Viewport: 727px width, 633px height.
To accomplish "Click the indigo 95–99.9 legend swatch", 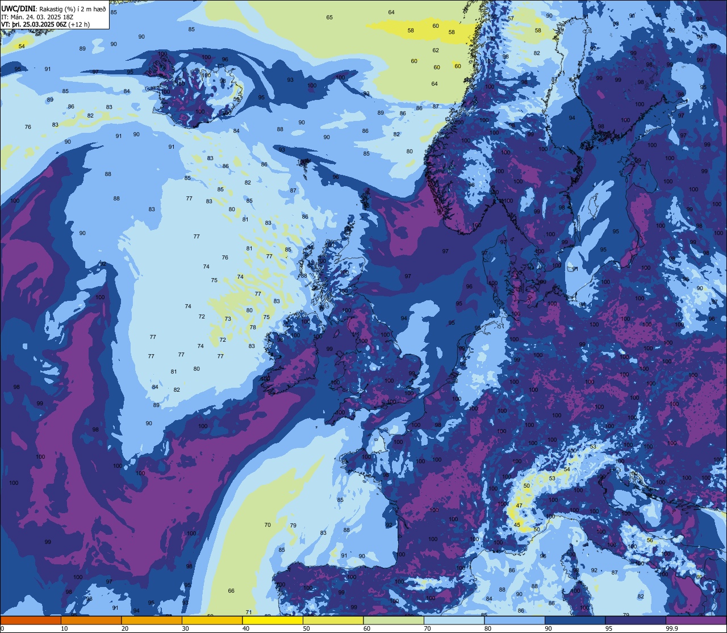I will [x=636, y=621].
